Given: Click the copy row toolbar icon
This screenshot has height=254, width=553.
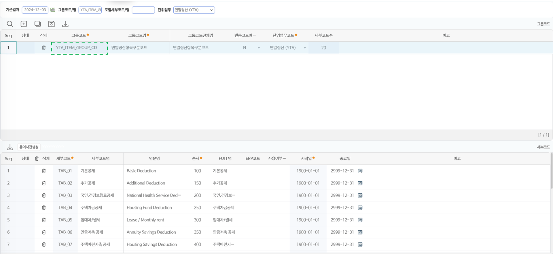Looking at the screenshot, I should 37,24.
